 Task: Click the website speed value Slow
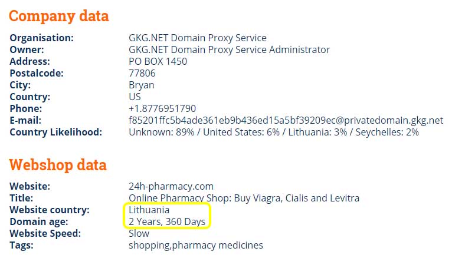point(139,233)
